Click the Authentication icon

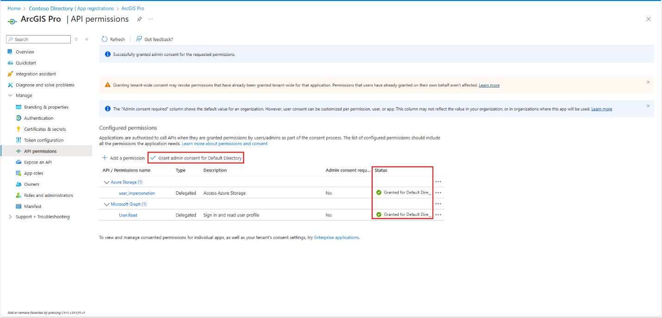pos(19,118)
